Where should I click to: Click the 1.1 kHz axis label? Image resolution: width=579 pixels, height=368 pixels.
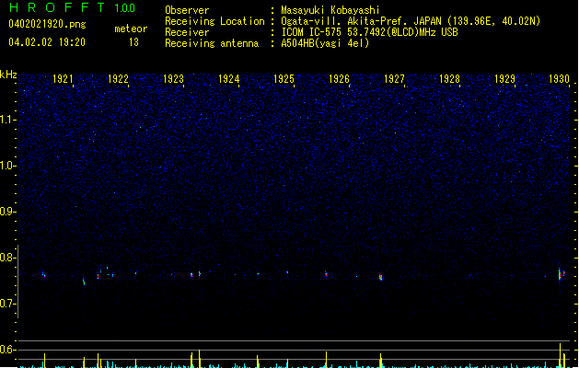click(8, 120)
